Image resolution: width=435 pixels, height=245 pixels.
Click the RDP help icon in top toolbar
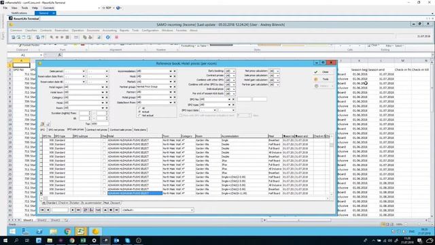pyautogui.click(x=118, y=7)
